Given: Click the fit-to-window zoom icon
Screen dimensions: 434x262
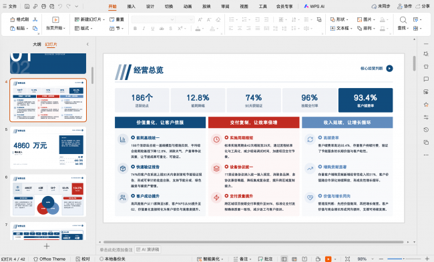Looking at the screenshot, I should coord(347,259).
